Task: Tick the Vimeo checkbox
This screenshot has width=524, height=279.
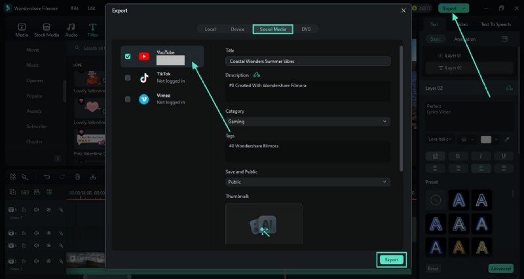Action: tap(128, 100)
